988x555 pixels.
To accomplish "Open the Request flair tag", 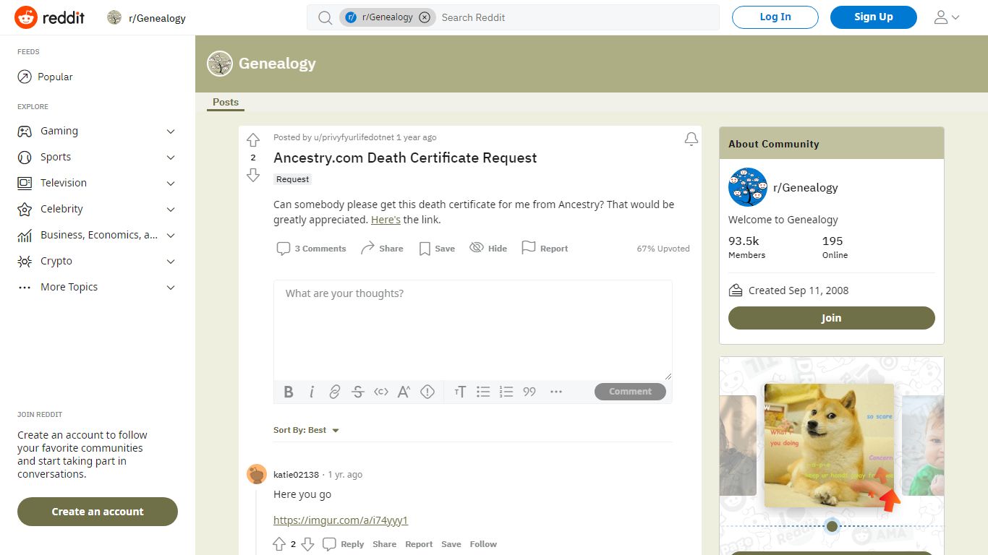I will [x=293, y=179].
